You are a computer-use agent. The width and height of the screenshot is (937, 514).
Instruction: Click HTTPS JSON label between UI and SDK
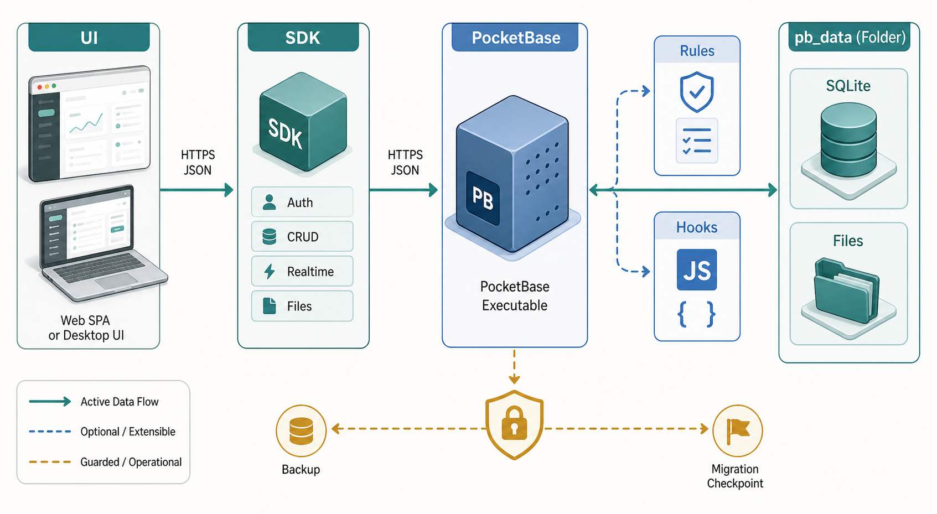(x=198, y=163)
